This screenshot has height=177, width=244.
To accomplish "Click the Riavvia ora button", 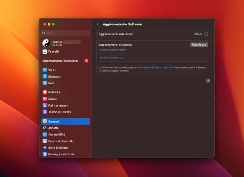I will pos(199,45).
